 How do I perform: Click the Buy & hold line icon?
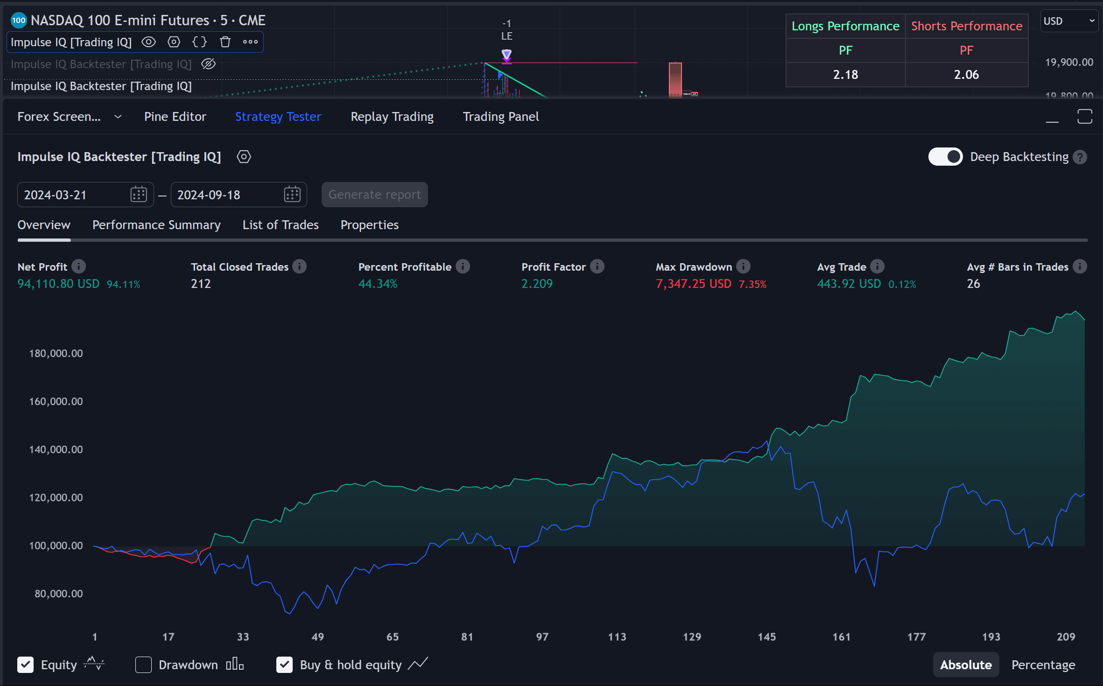418,663
